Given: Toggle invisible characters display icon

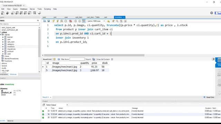Looking at the screenshot, I should tap(121, 21).
